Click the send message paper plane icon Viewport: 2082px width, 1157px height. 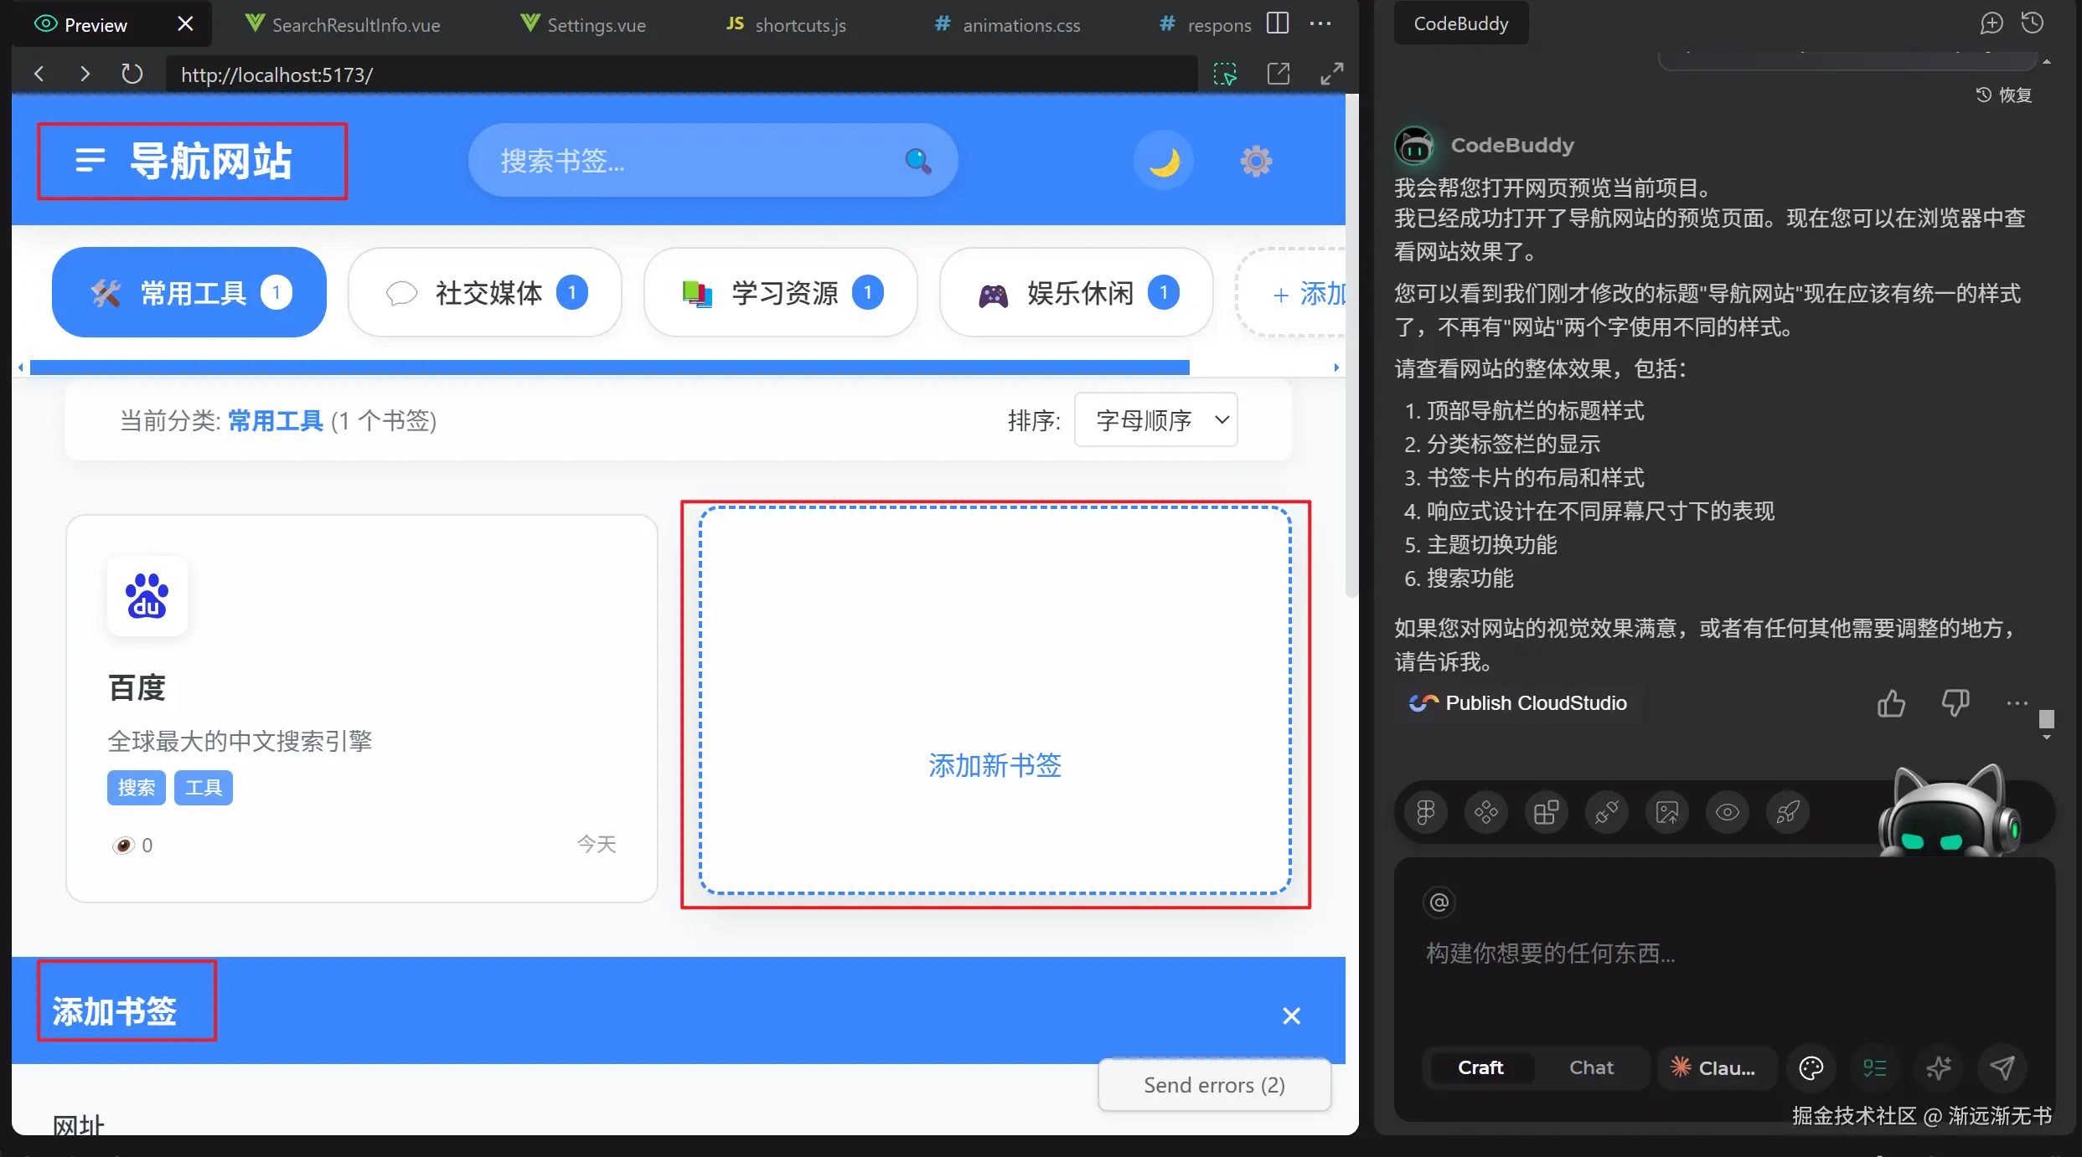tap(2002, 1067)
